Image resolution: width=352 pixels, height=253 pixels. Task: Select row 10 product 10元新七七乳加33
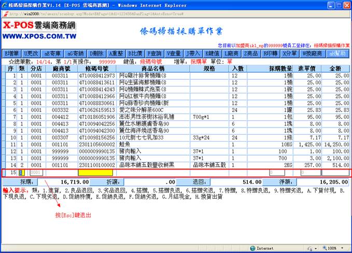click(142, 137)
